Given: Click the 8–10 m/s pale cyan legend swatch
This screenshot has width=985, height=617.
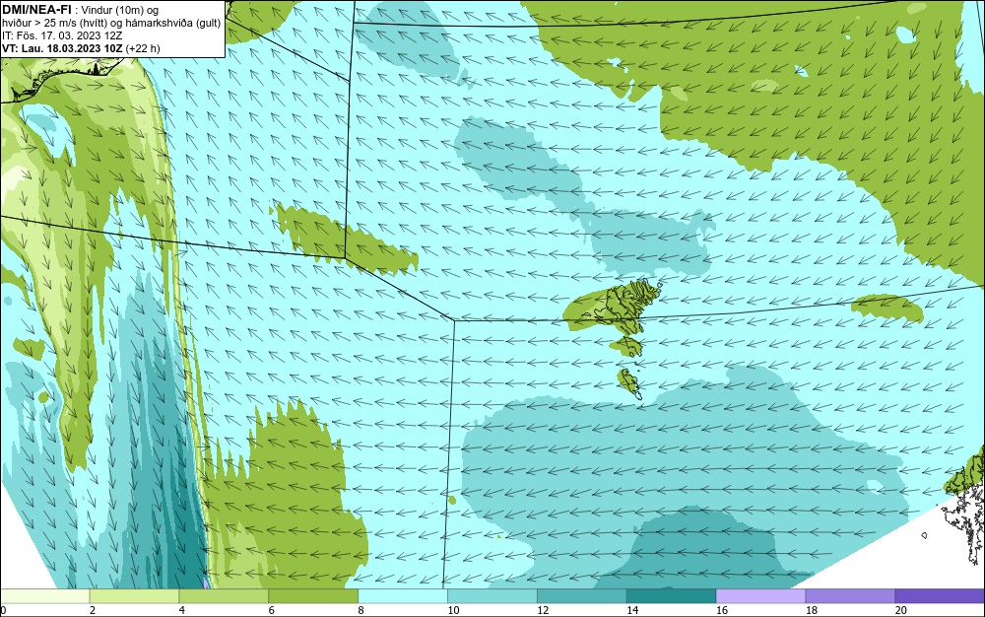Looking at the screenshot, I should pos(403,595).
